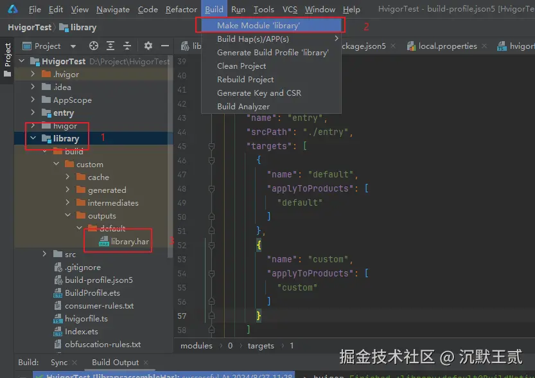Image resolution: width=535 pixels, height=378 pixels.
Task: Switch to Build Output tab
Action: [x=116, y=363]
